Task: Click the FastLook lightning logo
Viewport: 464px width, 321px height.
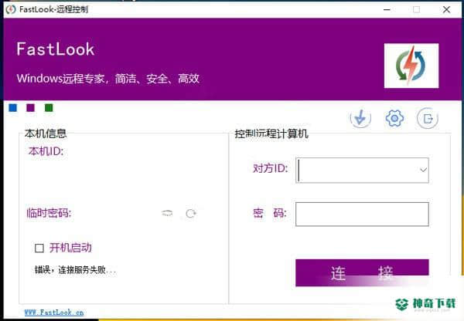Action: tap(411, 66)
